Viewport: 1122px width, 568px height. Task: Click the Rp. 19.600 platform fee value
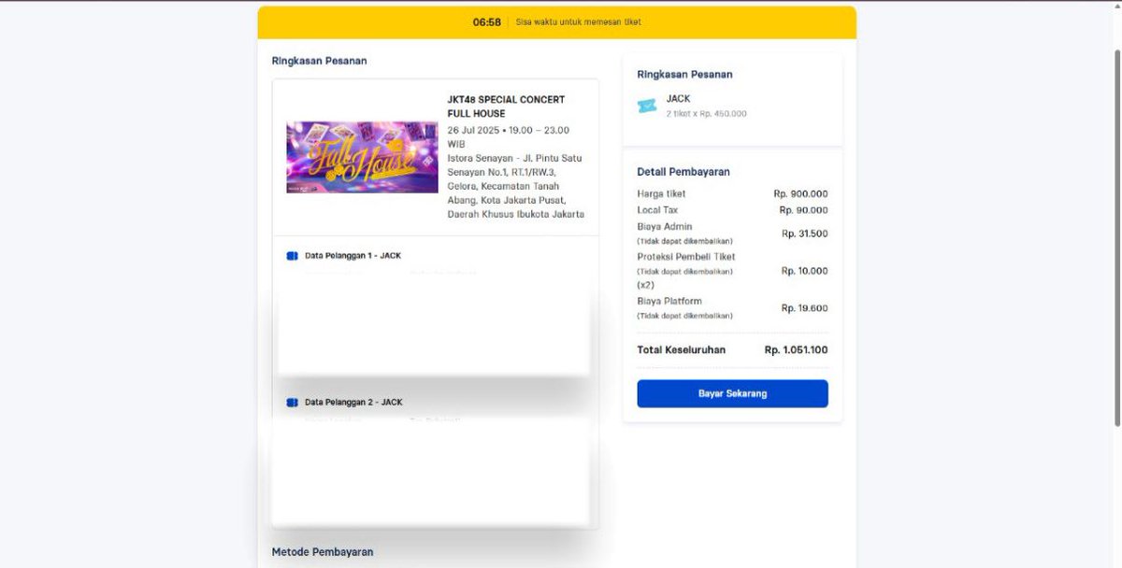click(x=804, y=308)
